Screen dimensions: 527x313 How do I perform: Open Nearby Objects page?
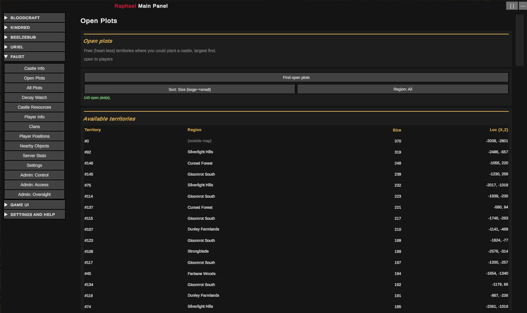pos(34,146)
